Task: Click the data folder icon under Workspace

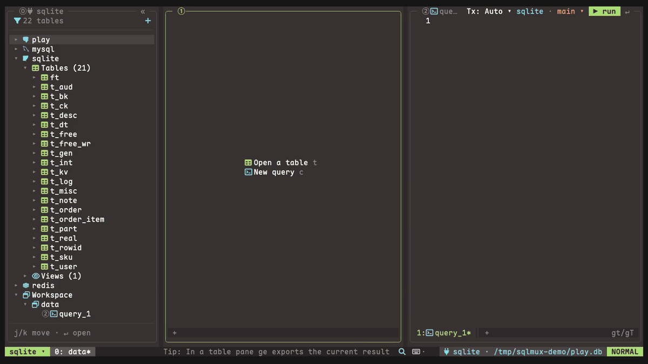Action: 36,305
